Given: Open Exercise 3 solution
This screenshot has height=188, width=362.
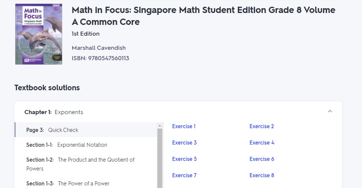Looking at the screenshot, I should pos(184,143).
